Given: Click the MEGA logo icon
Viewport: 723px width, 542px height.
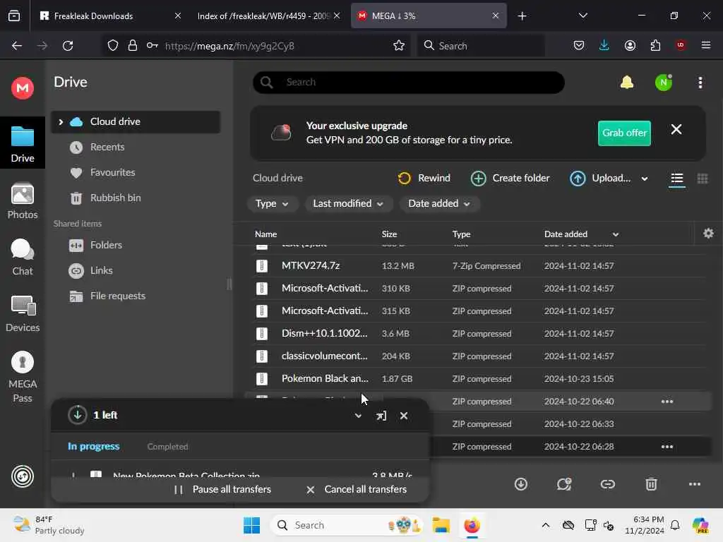Looking at the screenshot, I should [x=22, y=88].
